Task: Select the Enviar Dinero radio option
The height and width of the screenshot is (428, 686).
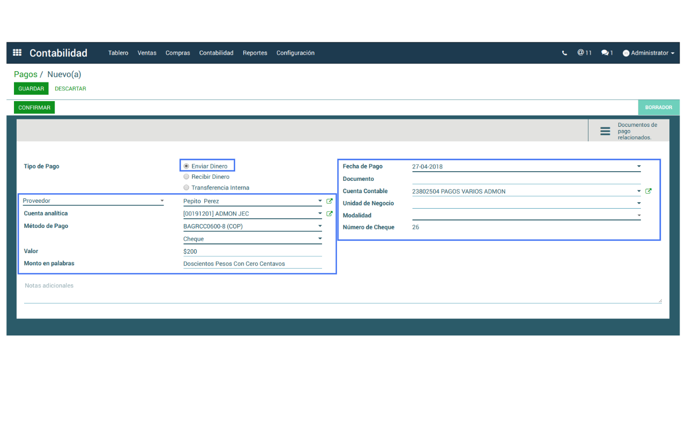Action: click(x=187, y=166)
